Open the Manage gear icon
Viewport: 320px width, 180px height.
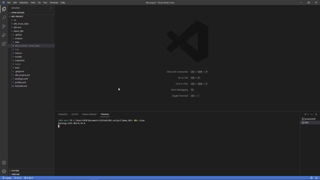coord(4,171)
